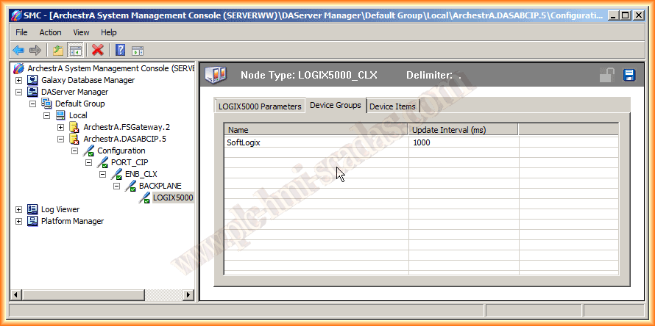Expand the Log Viewer node
Image resolution: width=655 pixels, height=326 pixels.
pos(18,209)
